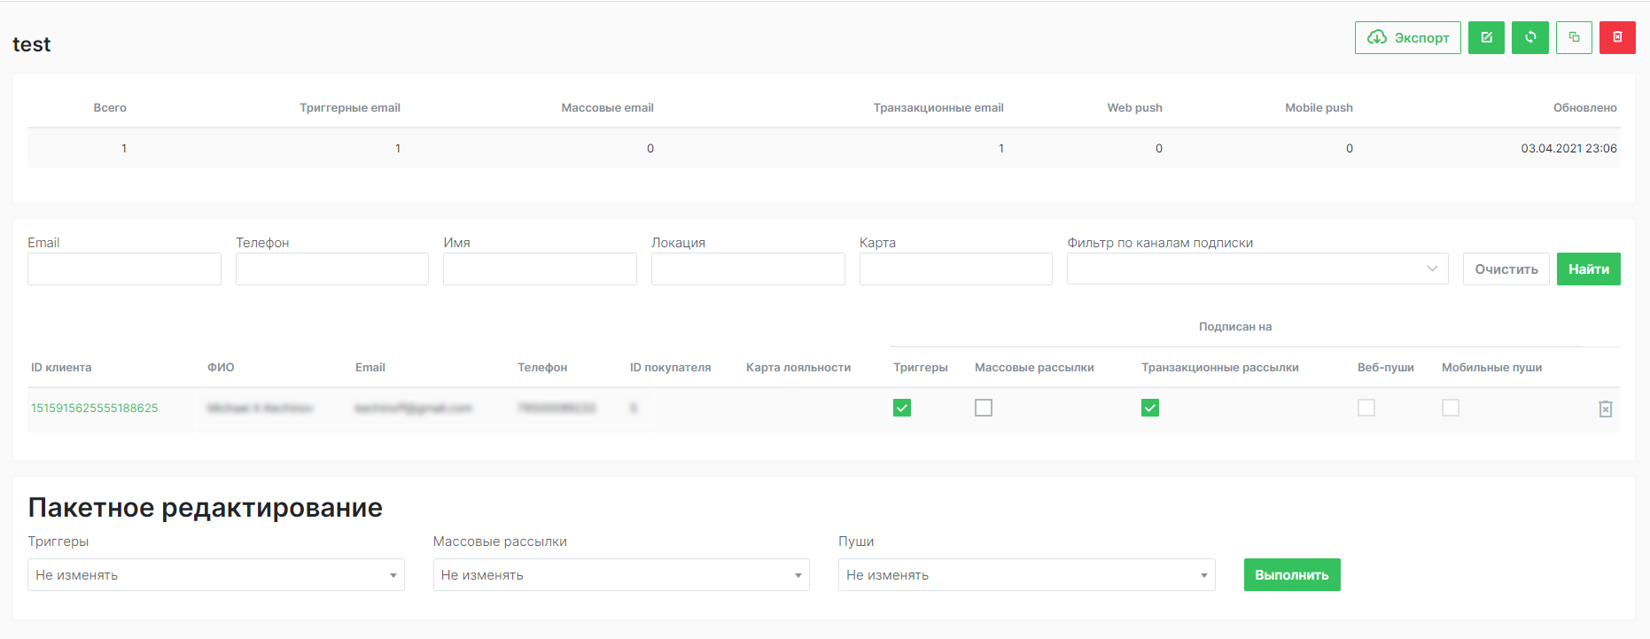Viewport: 1650px width, 639px height.
Task: Enable the Массовые рассылки checkbox
Action: 984,408
